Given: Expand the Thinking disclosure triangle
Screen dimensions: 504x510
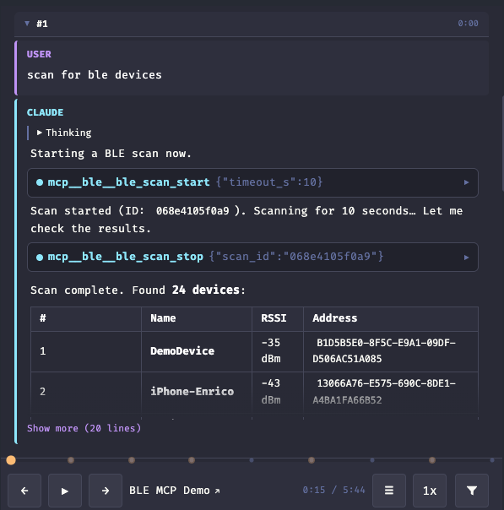Looking at the screenshot, I should (x=40, y=133).
